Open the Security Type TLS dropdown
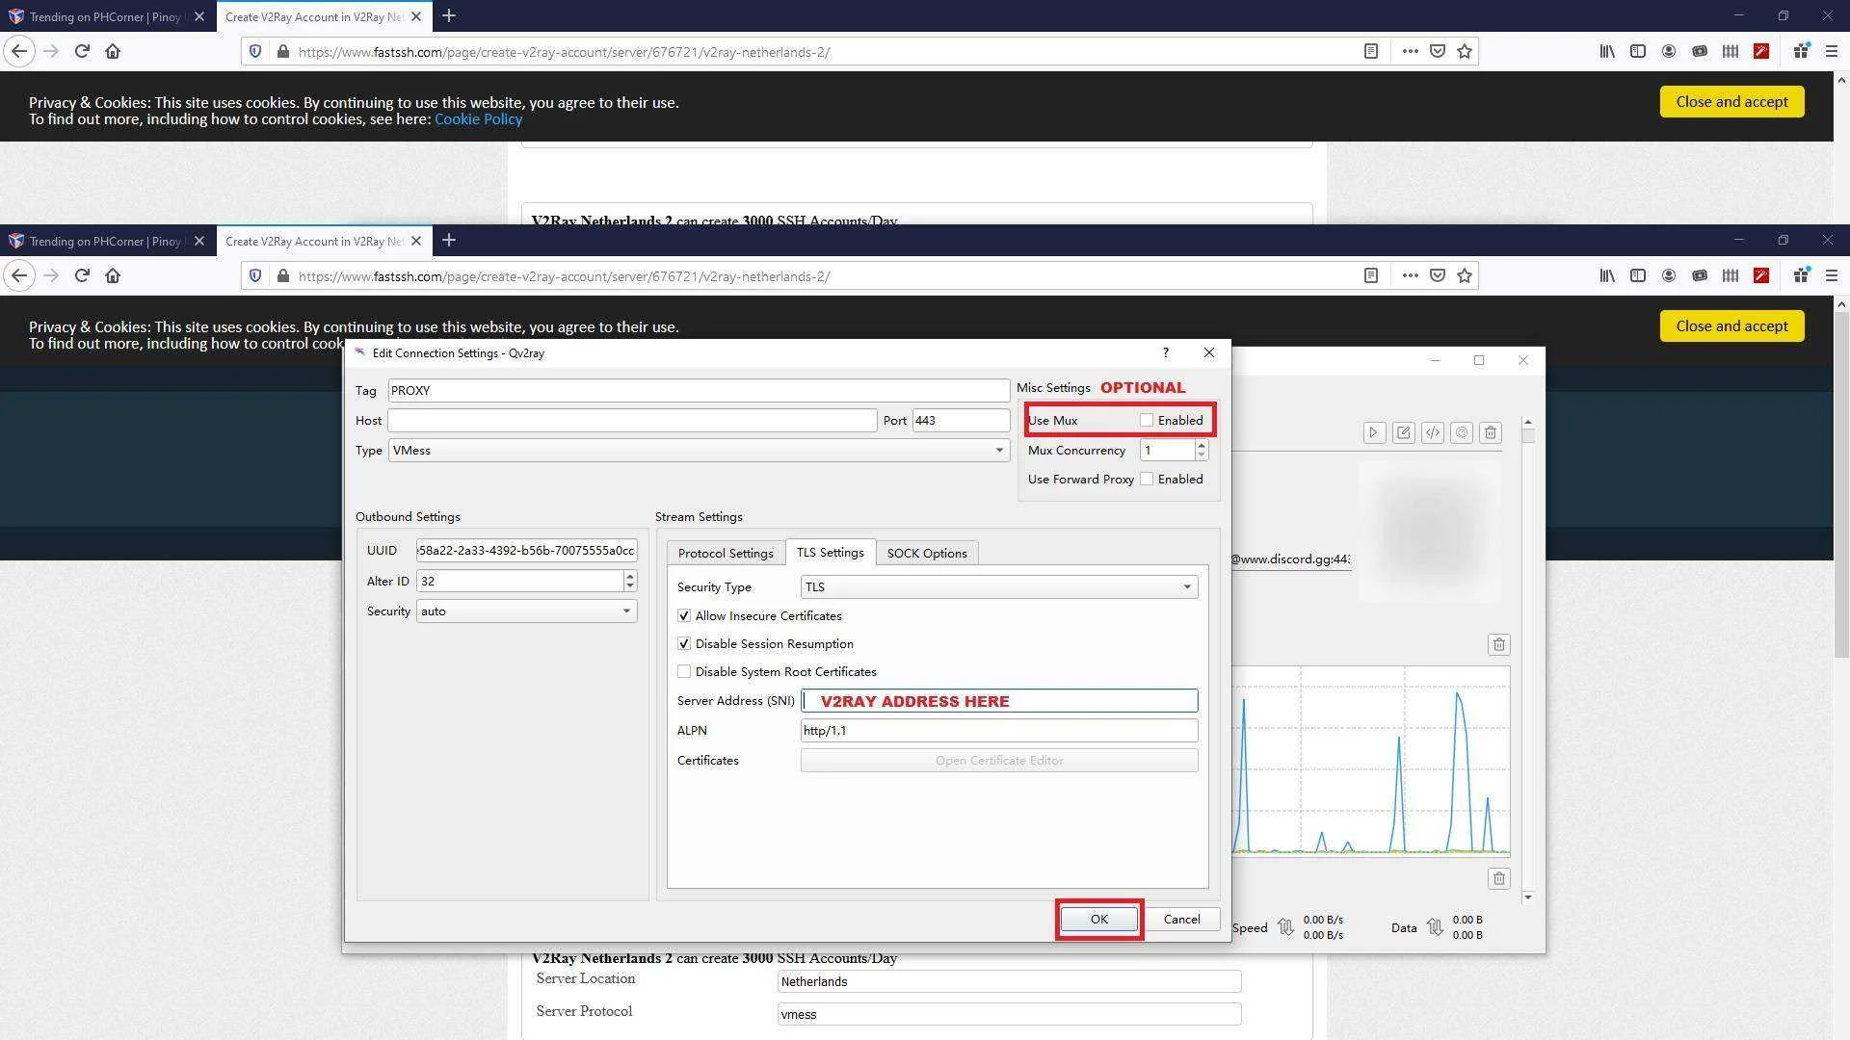 (x=999, y=587)
